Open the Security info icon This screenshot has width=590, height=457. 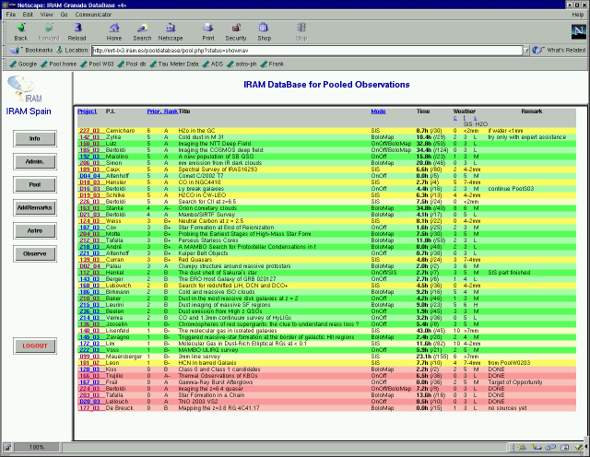pyautogui.click(x=236, y=32)
